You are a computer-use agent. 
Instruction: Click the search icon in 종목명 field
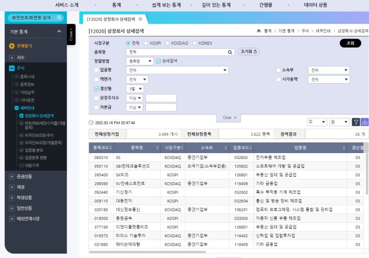(x=230, y=52)
